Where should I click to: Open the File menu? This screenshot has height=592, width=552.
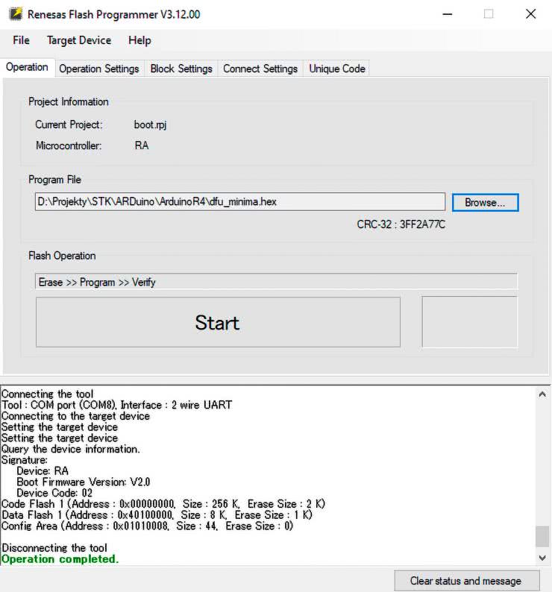click(x=21, y=40)
